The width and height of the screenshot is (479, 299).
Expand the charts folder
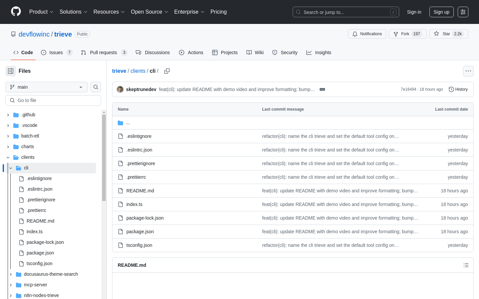click(8, 147)
